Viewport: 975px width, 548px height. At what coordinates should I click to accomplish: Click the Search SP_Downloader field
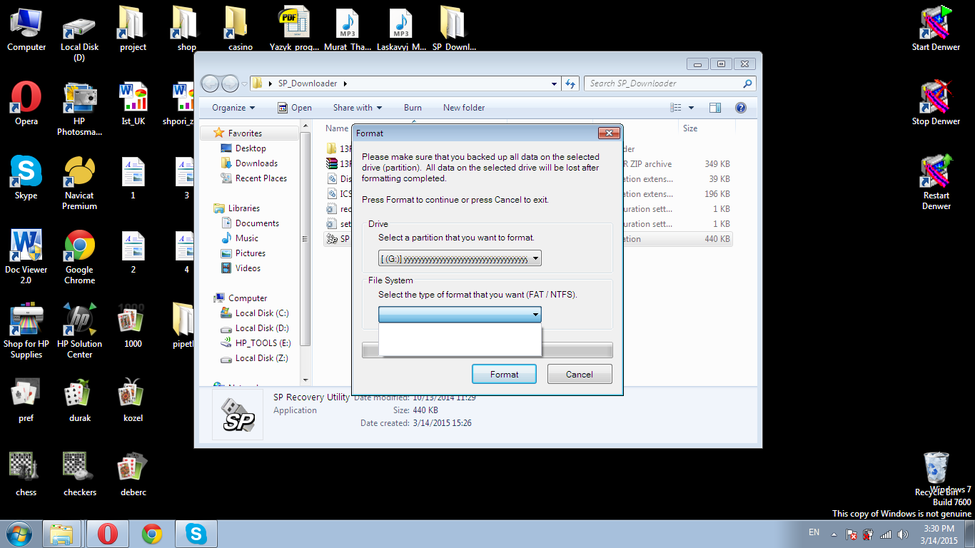coord(664,83)
